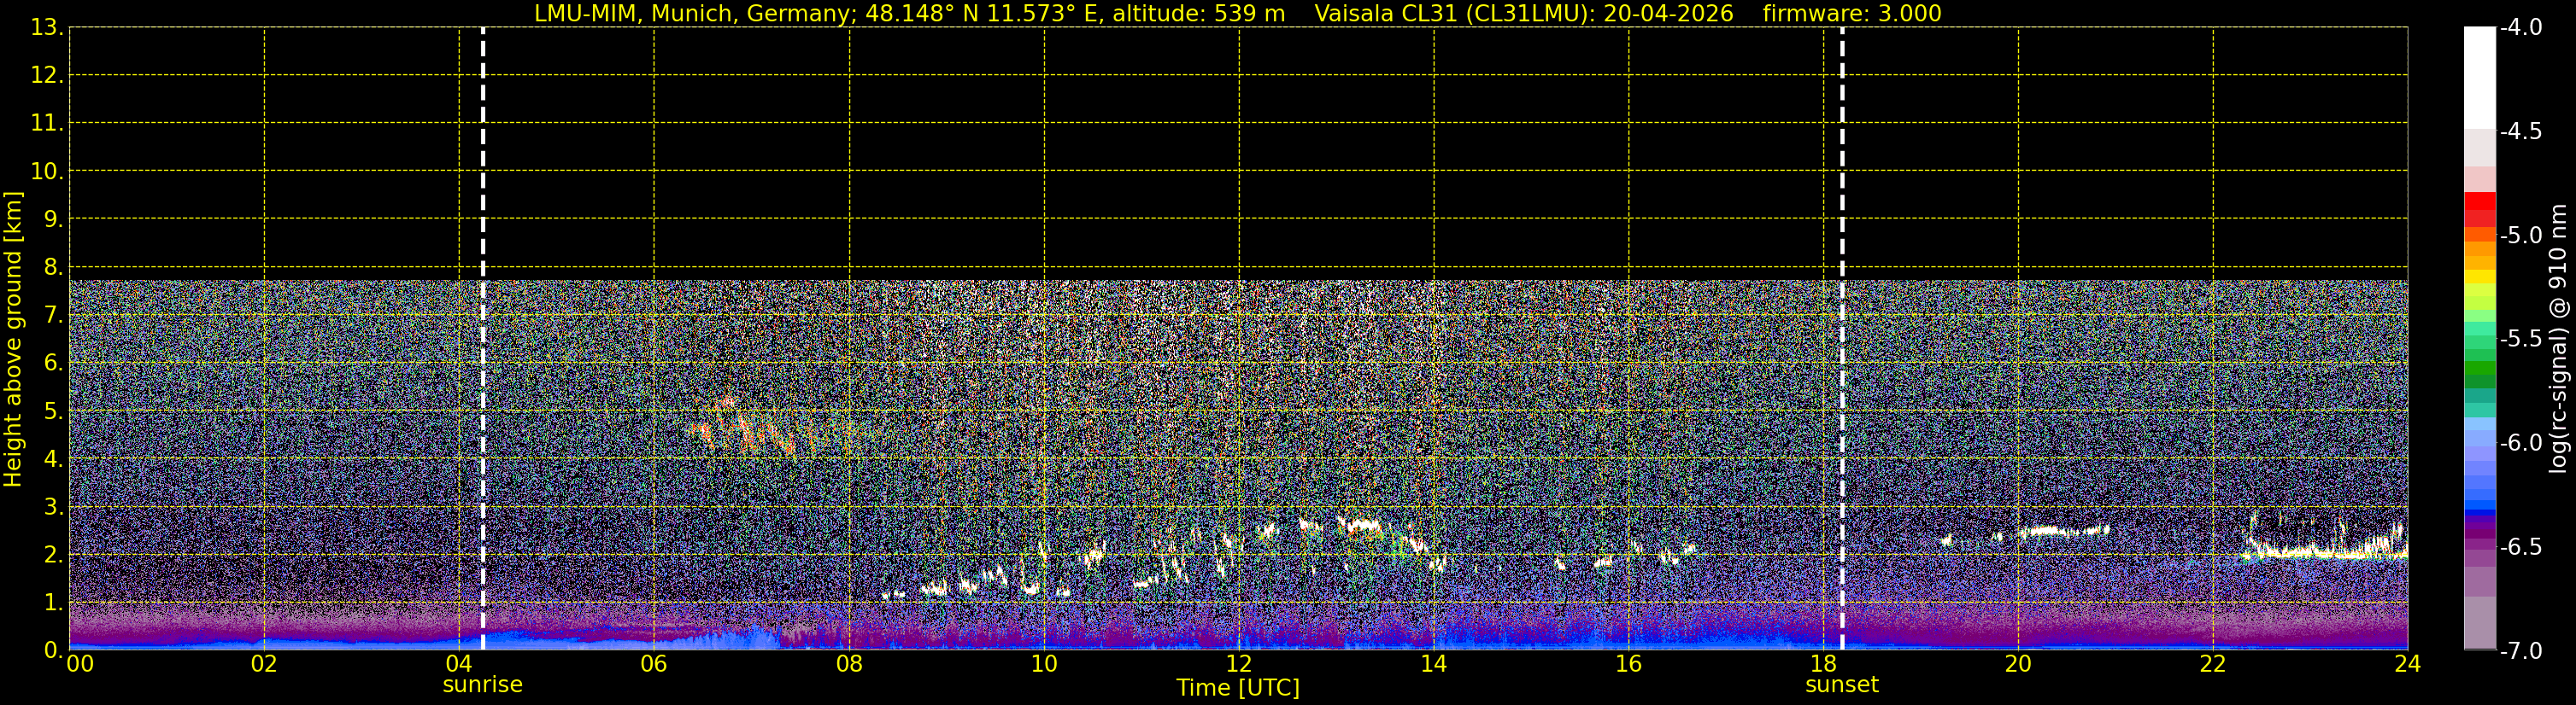Click the 13 km height tick label
The height and width of the screenshot is (705, 2576).
click(44, 28)
